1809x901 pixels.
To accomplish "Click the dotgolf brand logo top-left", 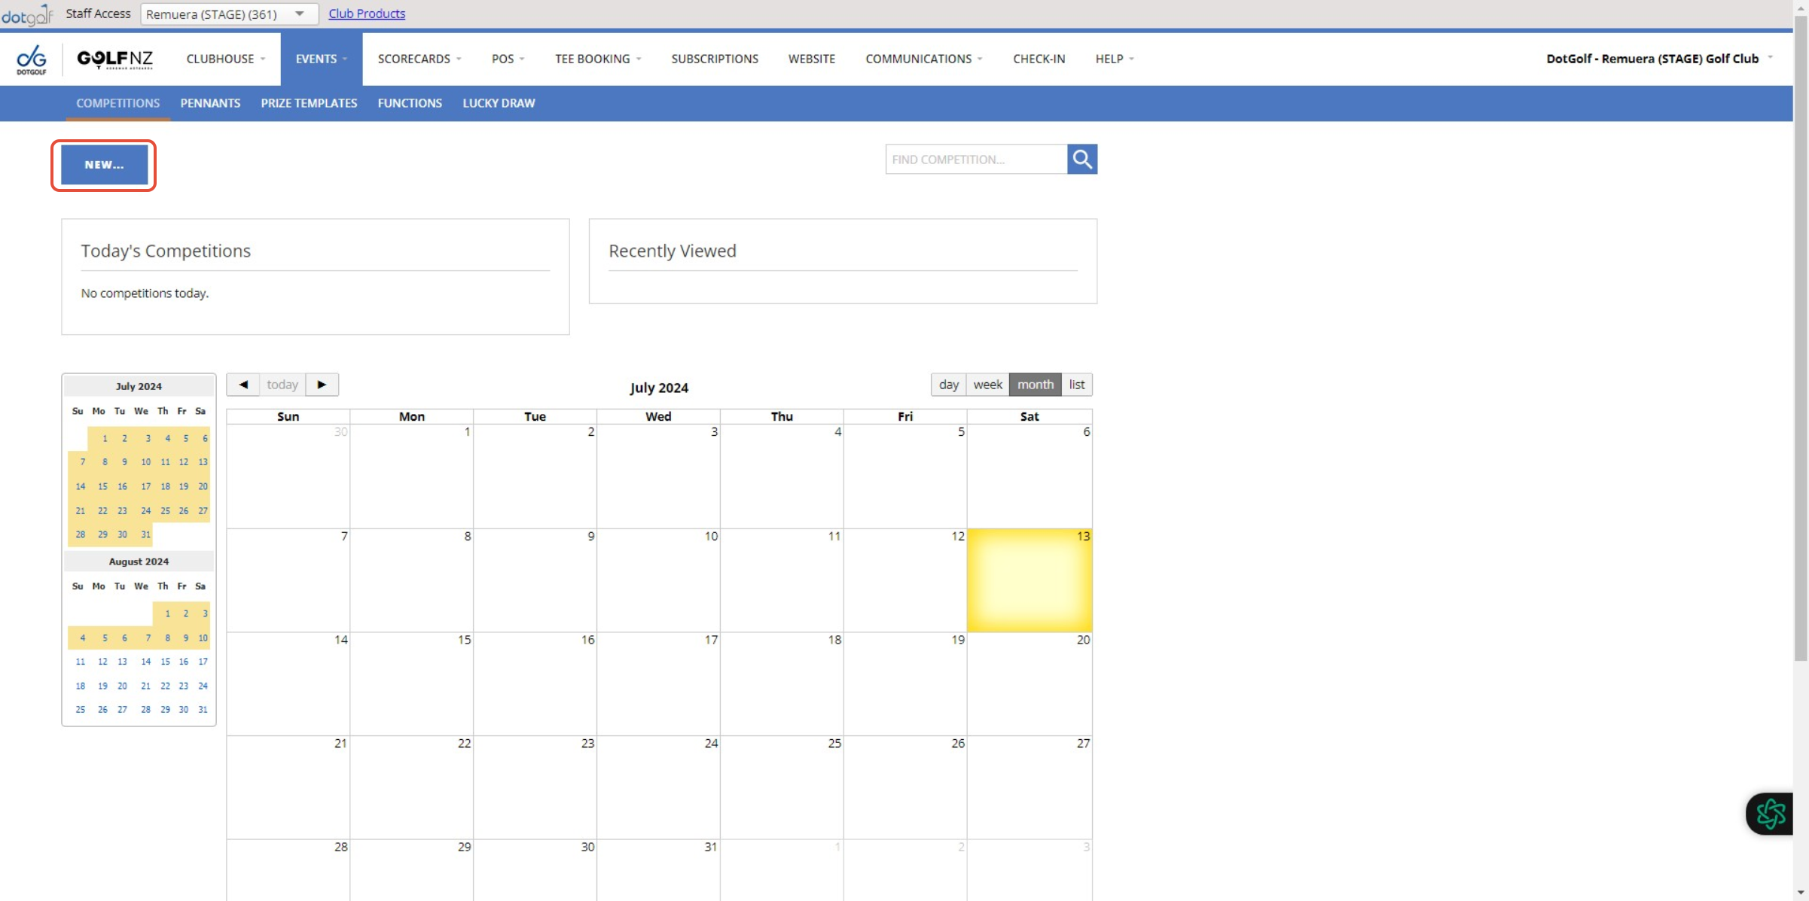I will 27,14.
